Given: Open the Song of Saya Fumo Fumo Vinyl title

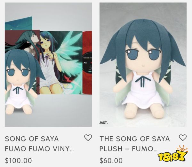Looking at the screenshot, I should click(39, 144).
